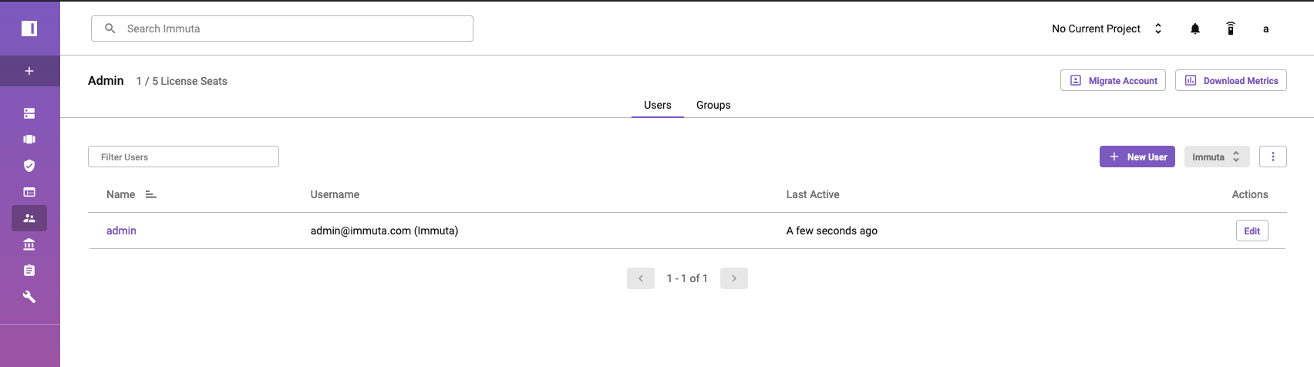Open the Policies shield icon
Viewport: 1314px width, 367px height.
[29, 166]
